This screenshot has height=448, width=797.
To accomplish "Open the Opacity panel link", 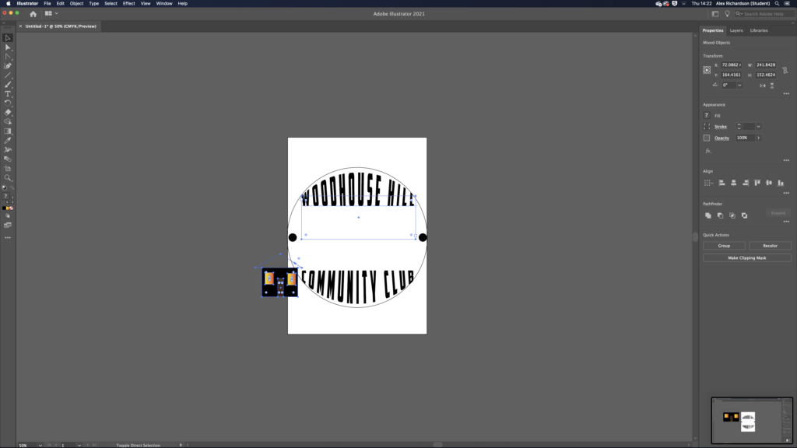I will point(722,138).
